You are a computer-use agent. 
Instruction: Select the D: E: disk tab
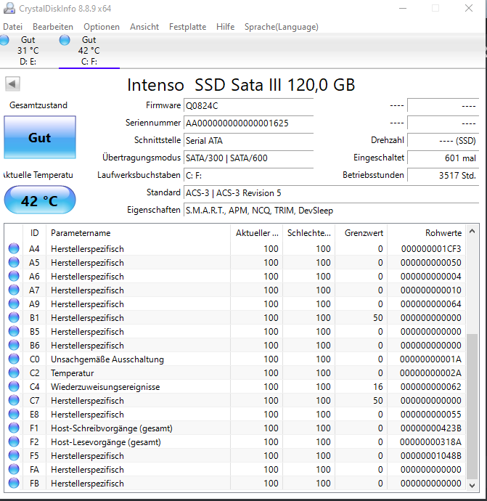tap(28, 51)
